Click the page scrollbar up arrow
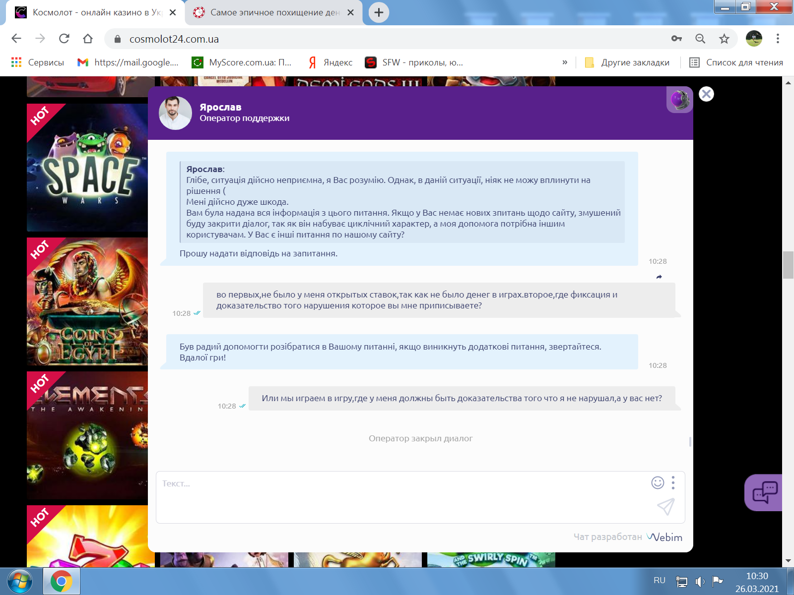 (788, 82)
